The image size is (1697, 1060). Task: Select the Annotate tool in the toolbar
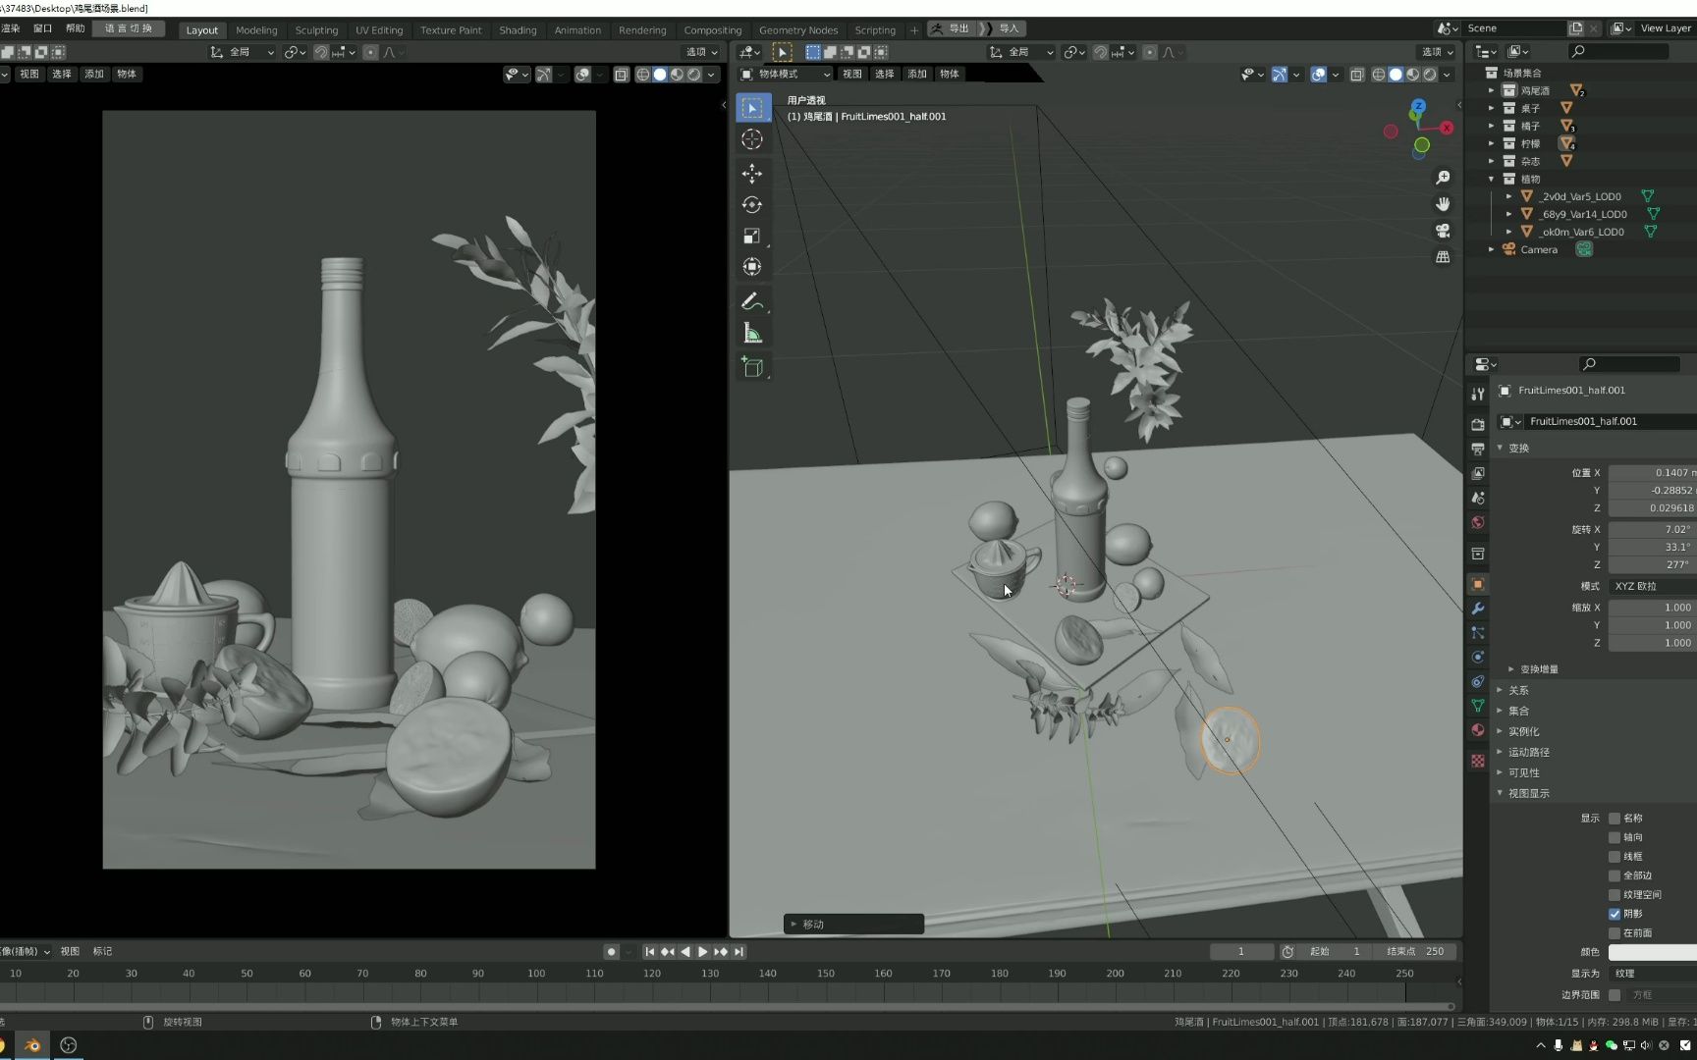[x=752, y=301]
